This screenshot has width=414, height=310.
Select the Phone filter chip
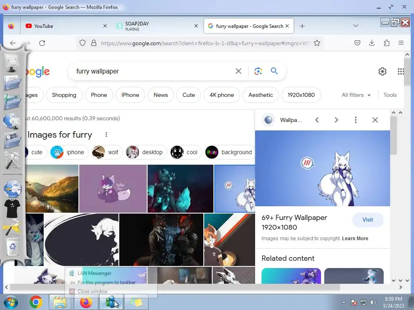pos(99,95)
